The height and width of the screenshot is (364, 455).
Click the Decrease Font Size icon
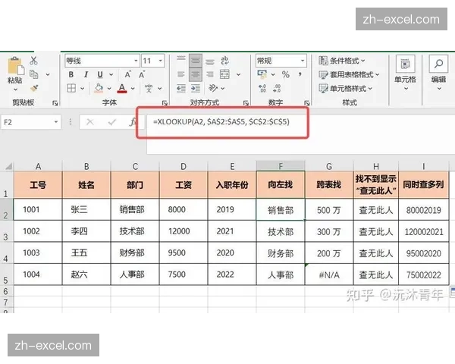[x=142, y=74]
